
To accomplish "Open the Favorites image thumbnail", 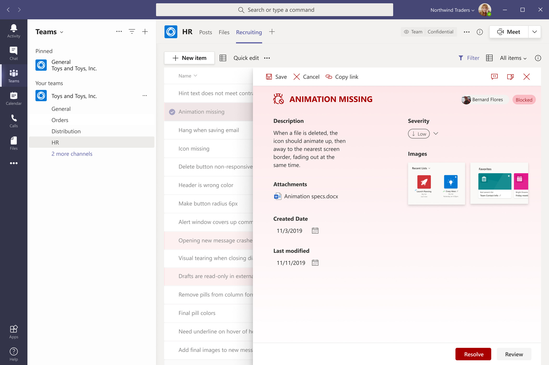I will [x=499, y=183].
